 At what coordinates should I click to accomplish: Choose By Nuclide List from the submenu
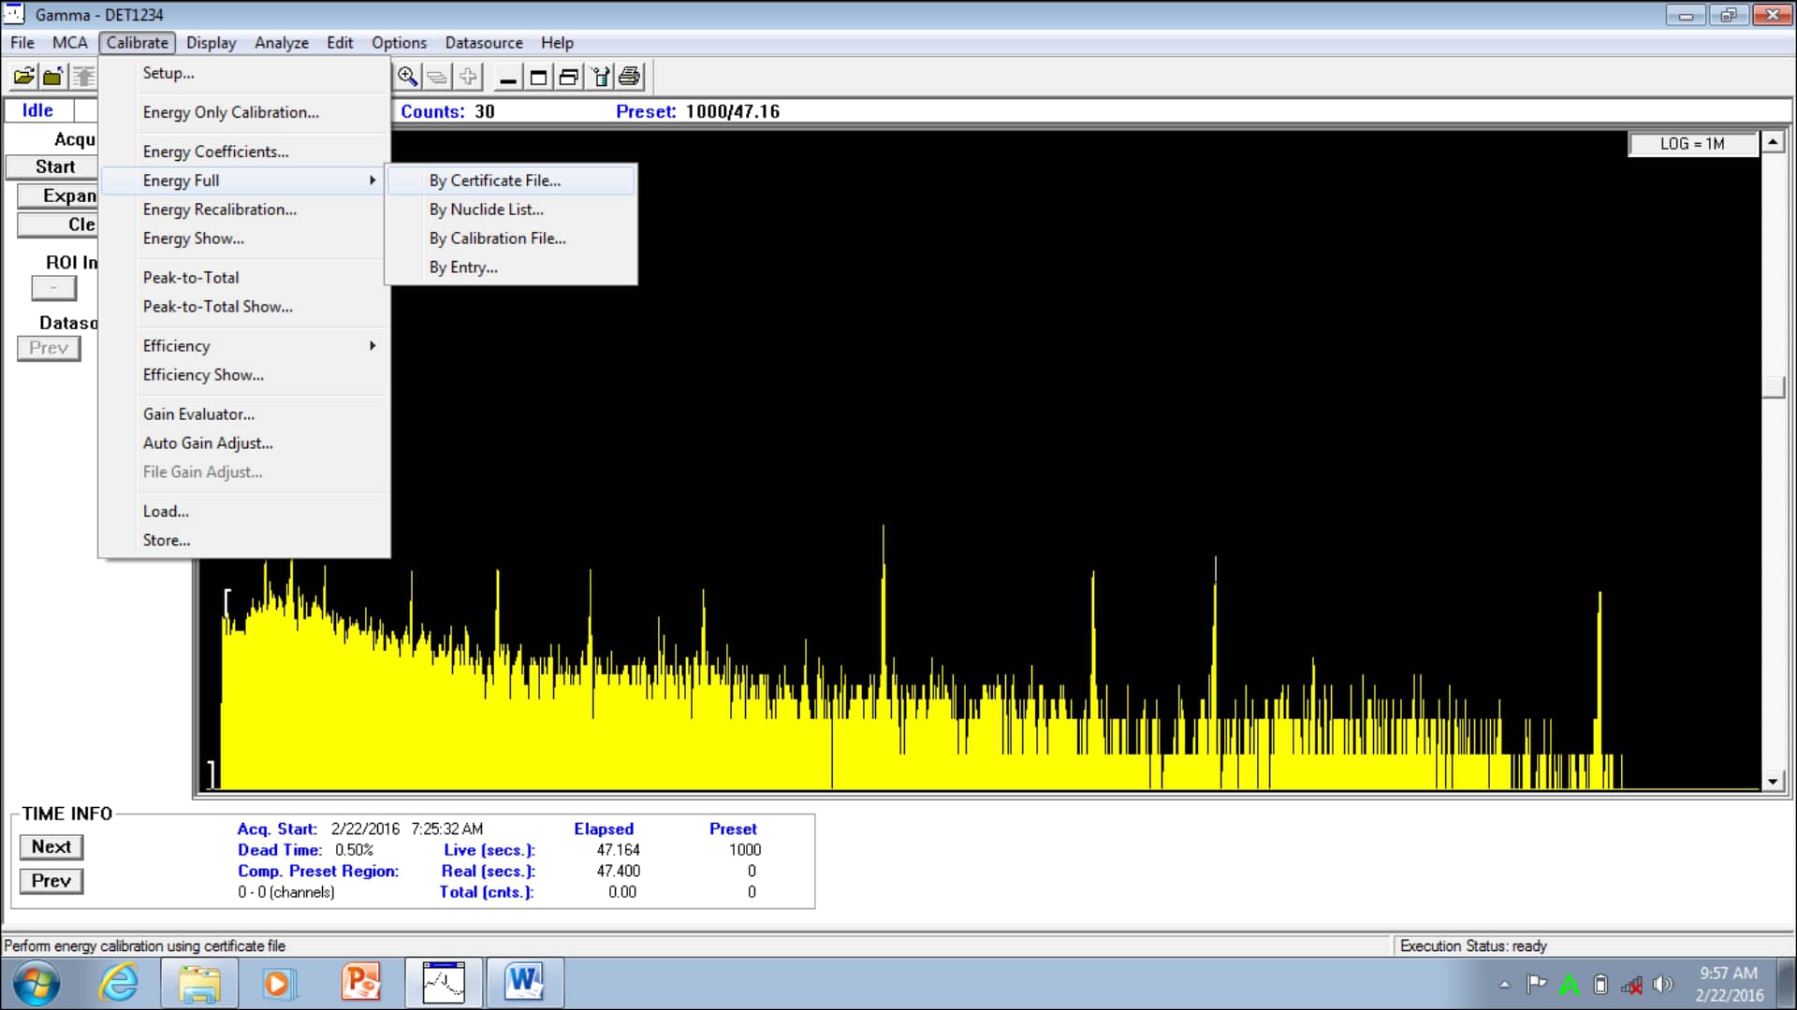486,209
